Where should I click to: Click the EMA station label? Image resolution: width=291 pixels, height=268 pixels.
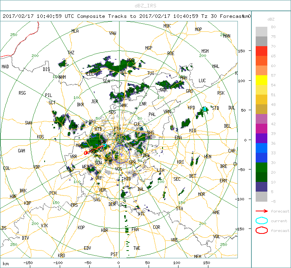tap(178, 137)
